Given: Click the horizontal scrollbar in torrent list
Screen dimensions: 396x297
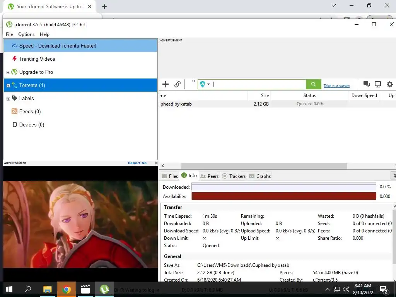Looking at the screenshot, I should 264,166.
